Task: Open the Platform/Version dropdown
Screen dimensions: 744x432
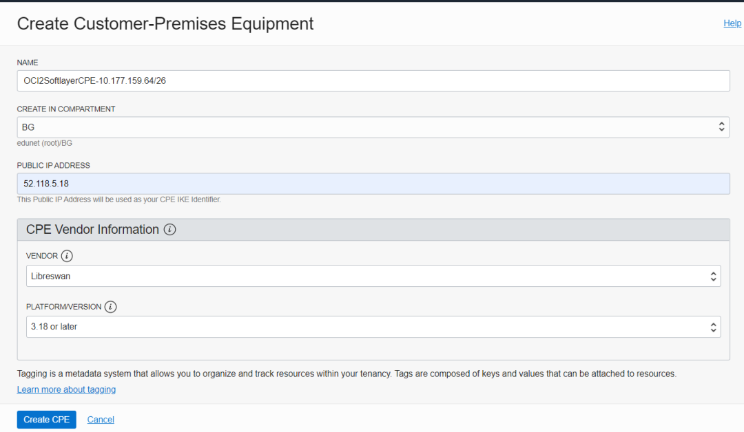Action: click(373, 327)
